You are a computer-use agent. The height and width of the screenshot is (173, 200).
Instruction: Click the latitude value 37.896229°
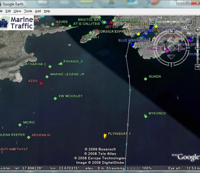click(x=32, y=168)
